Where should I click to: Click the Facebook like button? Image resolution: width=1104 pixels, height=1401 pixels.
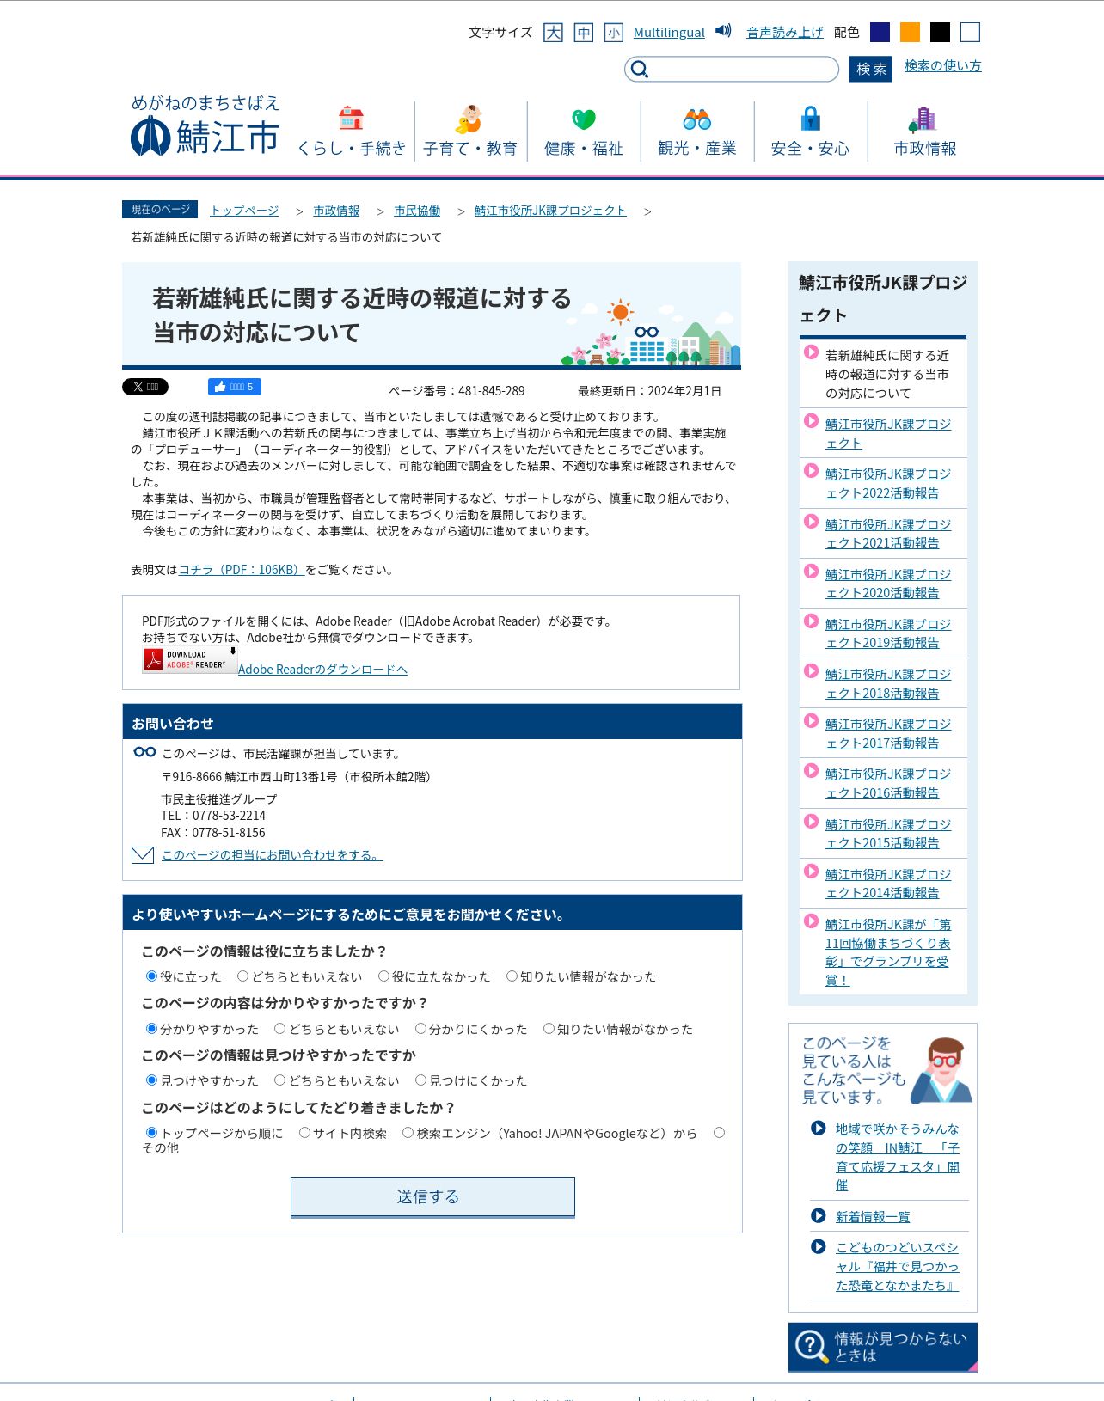pos(234,387)
